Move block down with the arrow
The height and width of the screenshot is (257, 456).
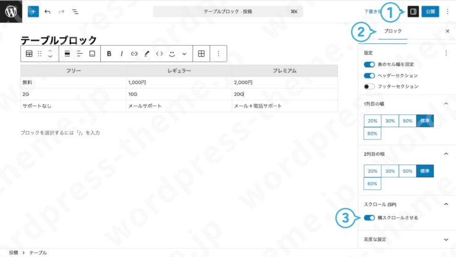point(50,56)
